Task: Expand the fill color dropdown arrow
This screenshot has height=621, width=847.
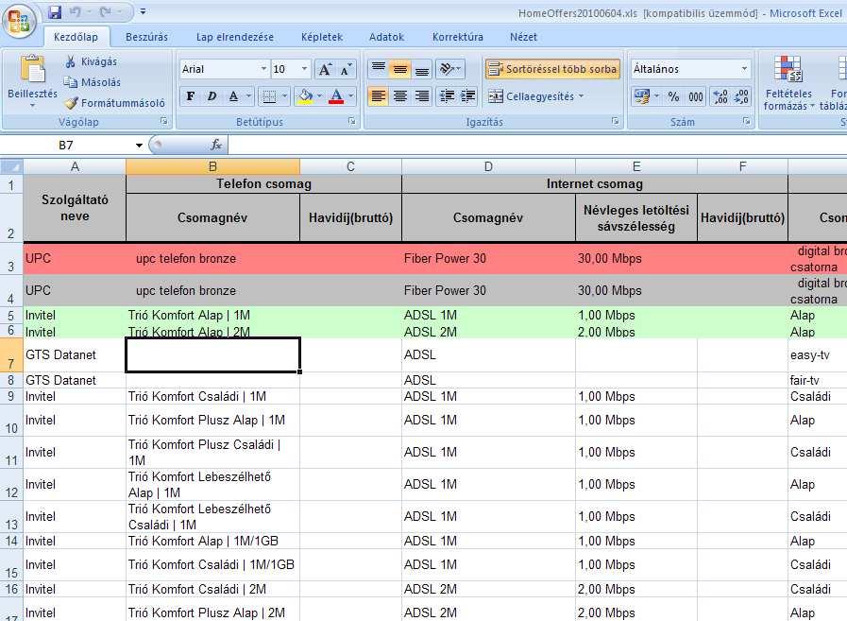Action: tap(320, 96)
